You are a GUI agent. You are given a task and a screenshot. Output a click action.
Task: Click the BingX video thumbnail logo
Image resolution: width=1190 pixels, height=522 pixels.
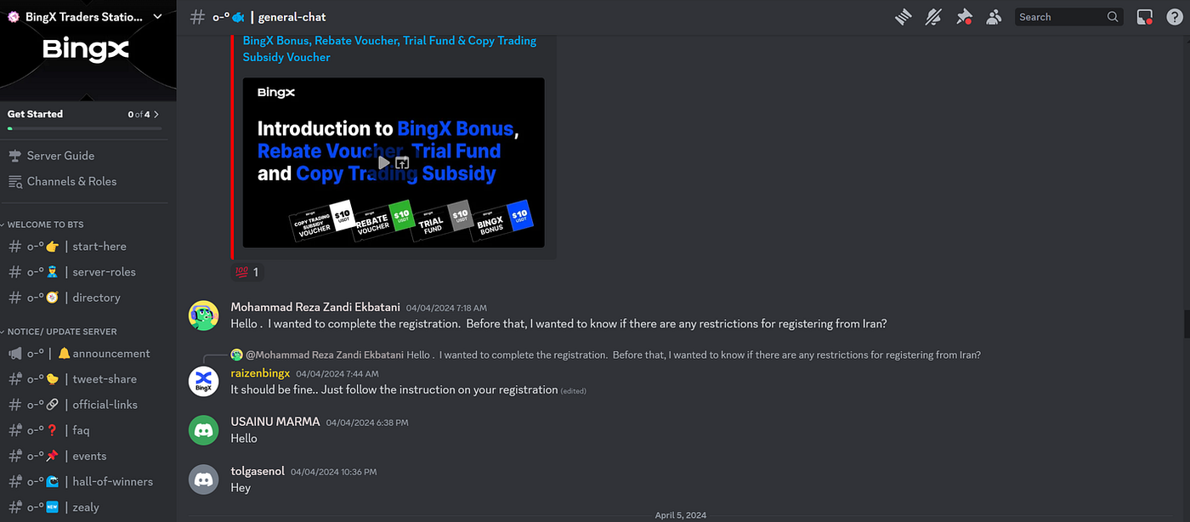[x=277, y=93]
